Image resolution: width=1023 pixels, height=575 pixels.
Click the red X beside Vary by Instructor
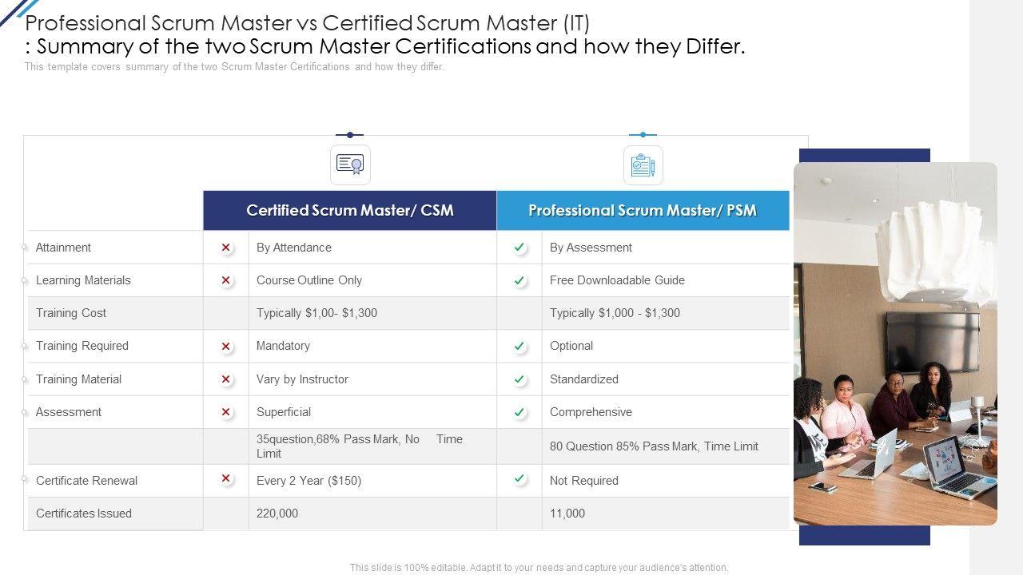(x=226, y=379)
